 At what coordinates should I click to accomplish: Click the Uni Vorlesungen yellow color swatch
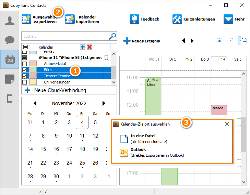(33, 82)
